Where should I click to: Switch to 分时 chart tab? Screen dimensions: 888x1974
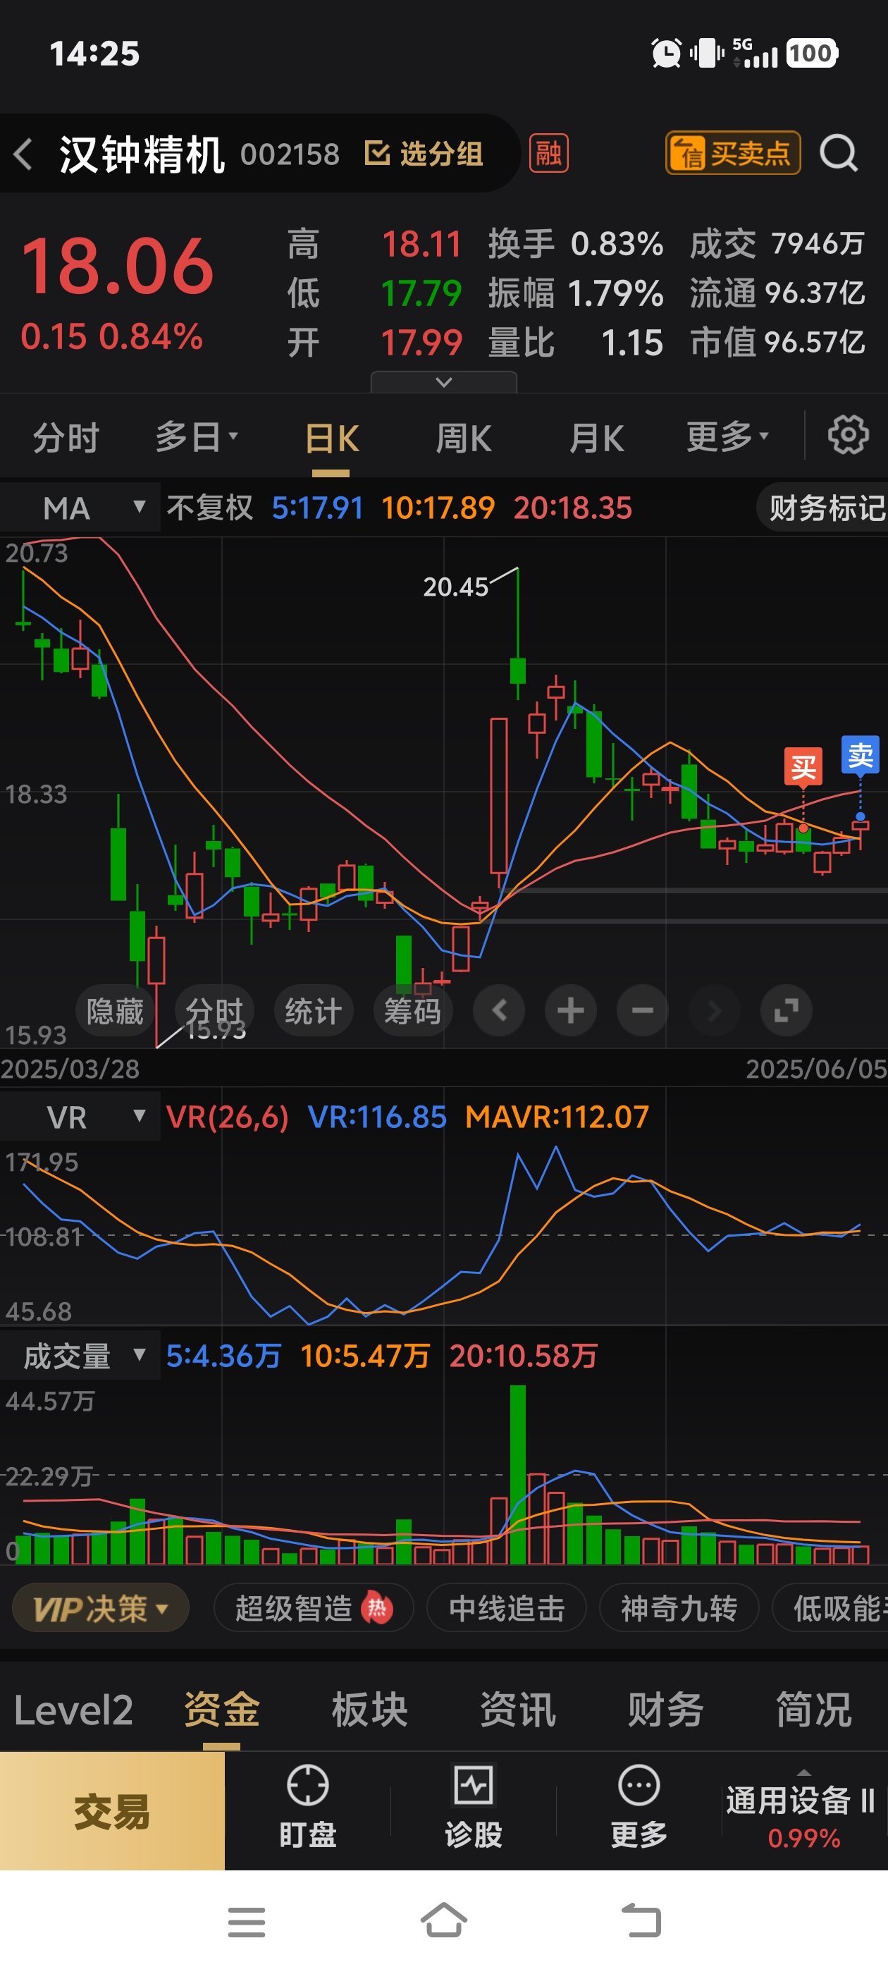66,439
